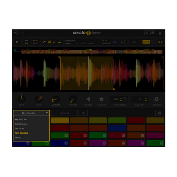Viewport: 177px width, 177px height.
Task: Trigger the green pad labeled U
Action: (60, 135)
